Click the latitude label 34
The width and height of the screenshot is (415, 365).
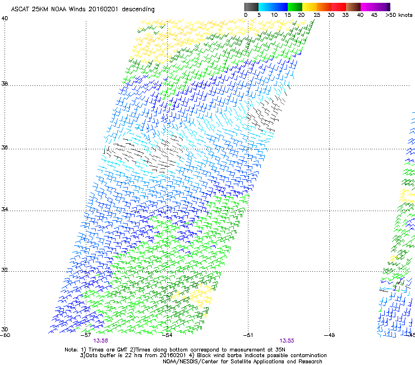click(4, 209)
